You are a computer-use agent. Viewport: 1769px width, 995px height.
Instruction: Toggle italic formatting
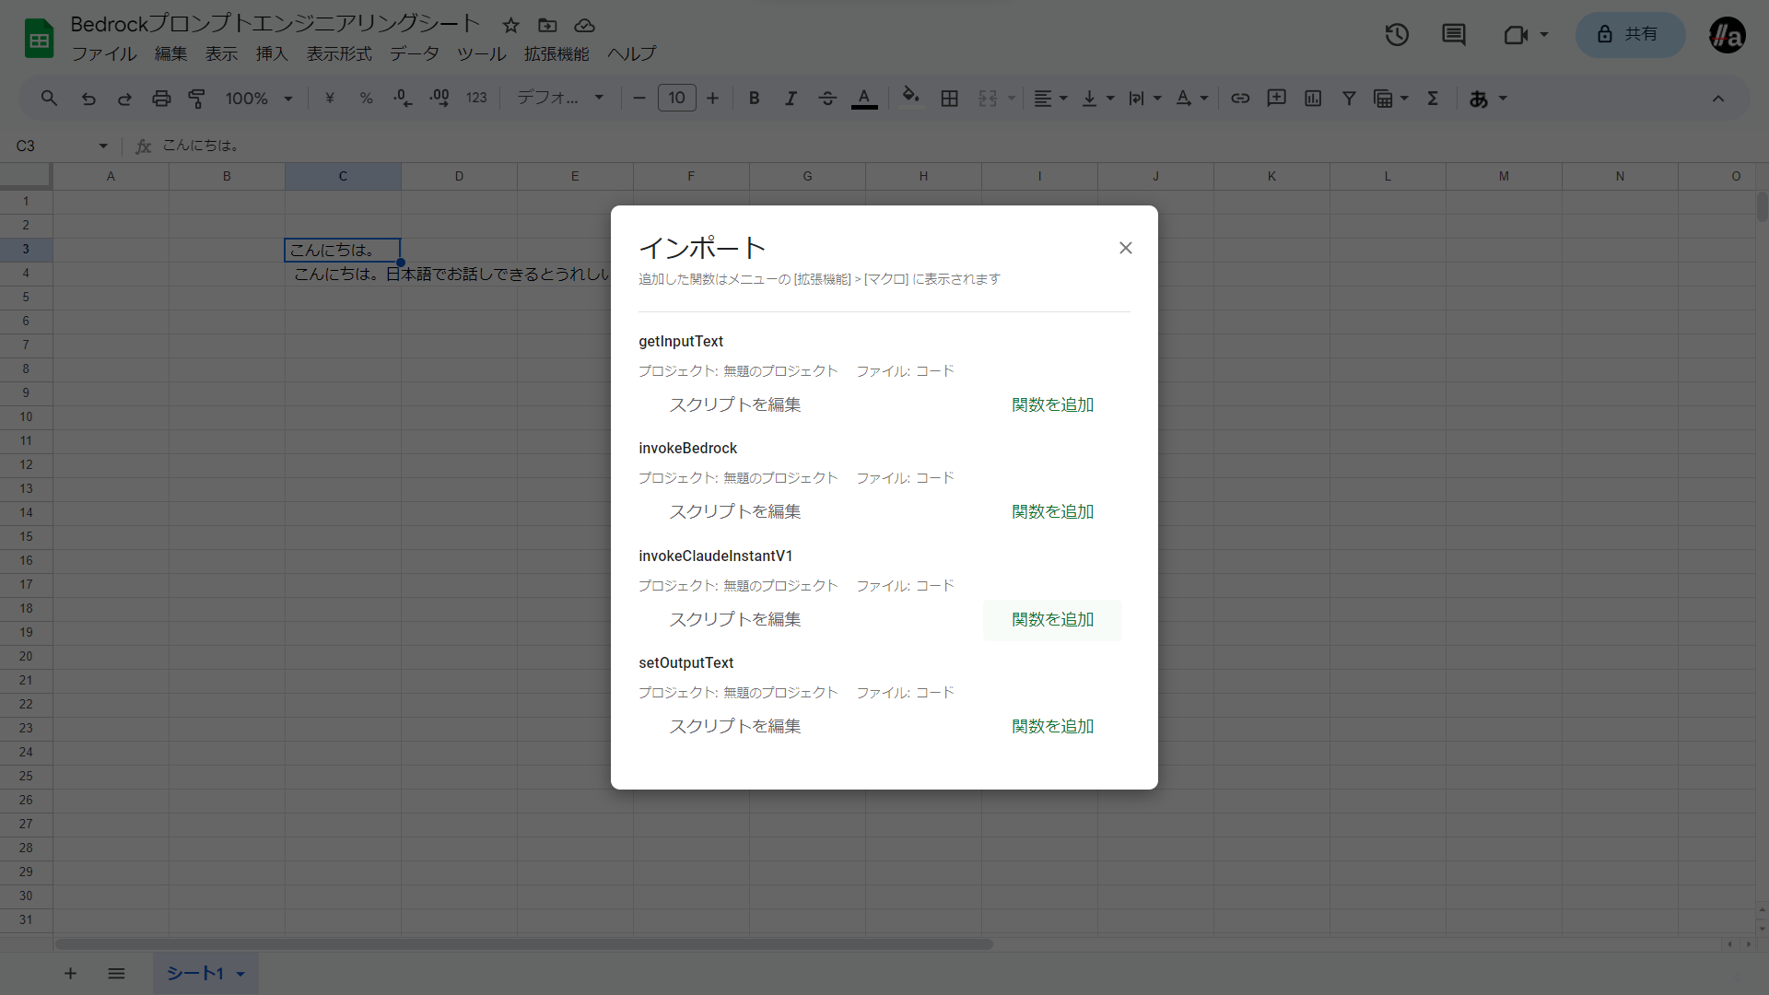coord(791,99)
